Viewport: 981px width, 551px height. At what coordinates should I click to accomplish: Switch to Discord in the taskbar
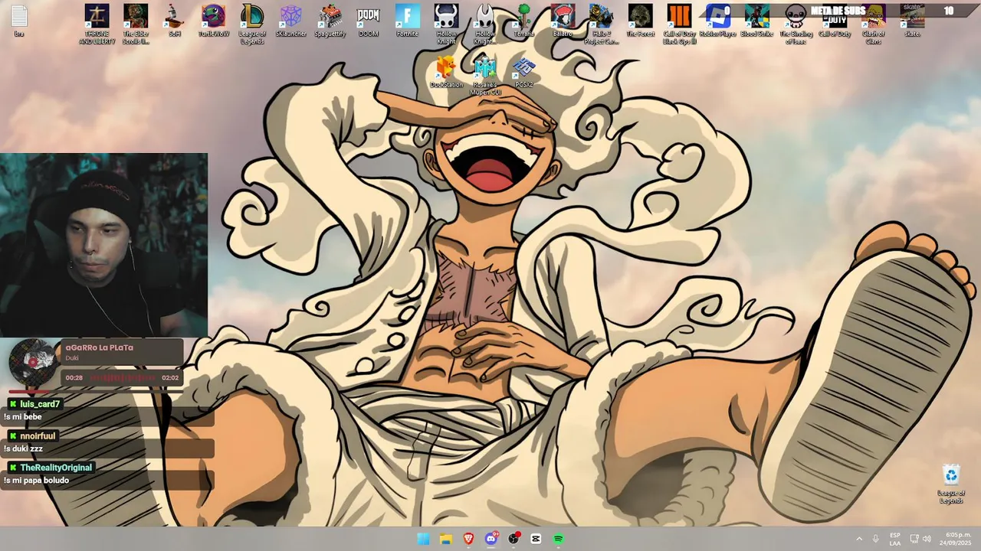click(491, 539)
